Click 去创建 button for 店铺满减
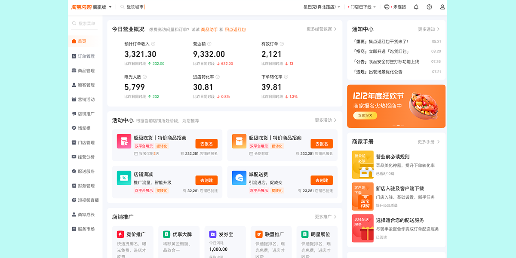Screen dimensions: 516x258 (206, 180)
